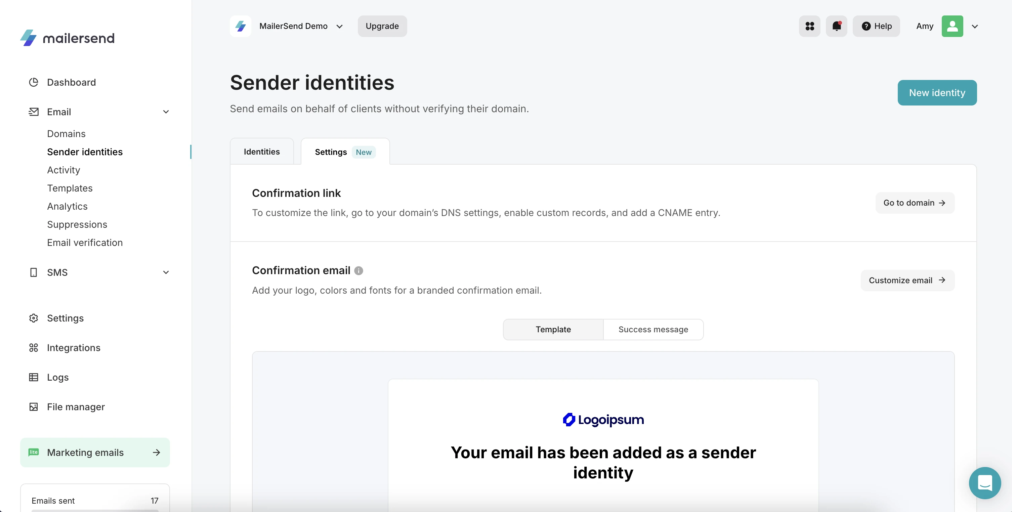The height and width of the screenshot is (512, 1012).
Task: Click the Help icon in top bar
Action: [877, 26]
